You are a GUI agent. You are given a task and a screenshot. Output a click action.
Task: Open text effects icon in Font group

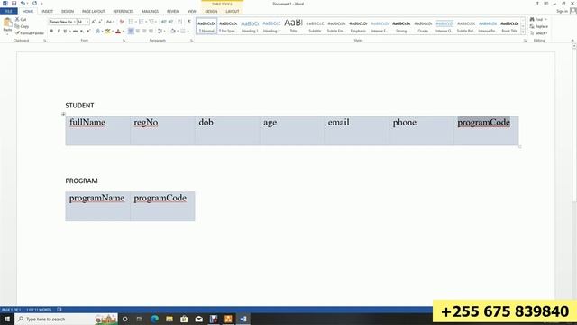98,32
